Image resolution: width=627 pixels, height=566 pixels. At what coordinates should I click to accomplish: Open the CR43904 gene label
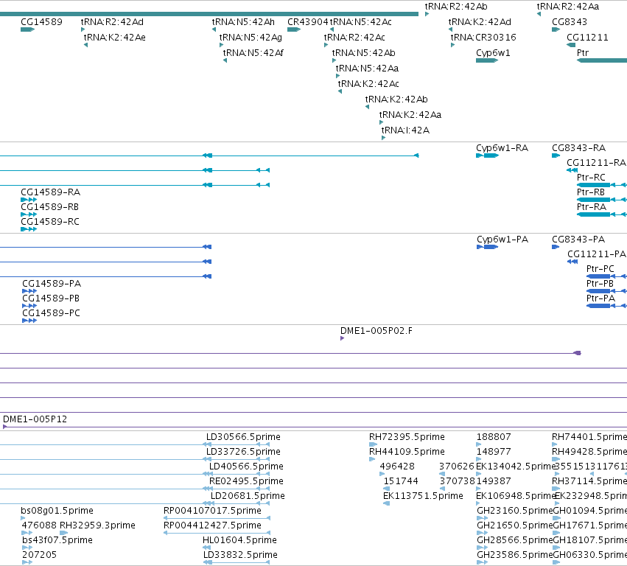pos(308,22)
